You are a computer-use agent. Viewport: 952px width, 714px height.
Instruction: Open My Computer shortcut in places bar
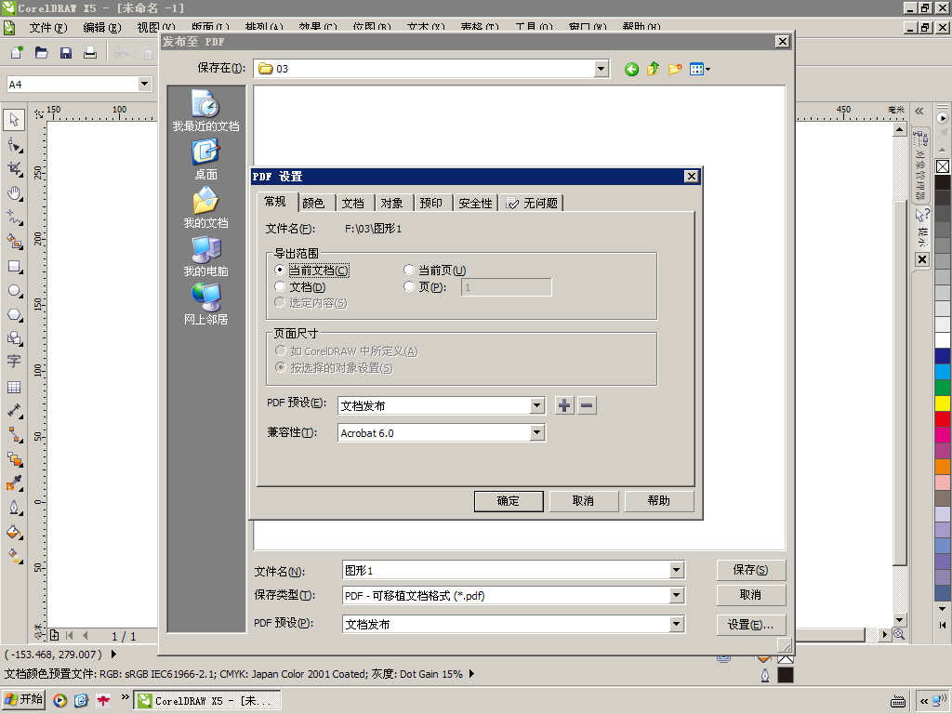click(x=205, y=256)
